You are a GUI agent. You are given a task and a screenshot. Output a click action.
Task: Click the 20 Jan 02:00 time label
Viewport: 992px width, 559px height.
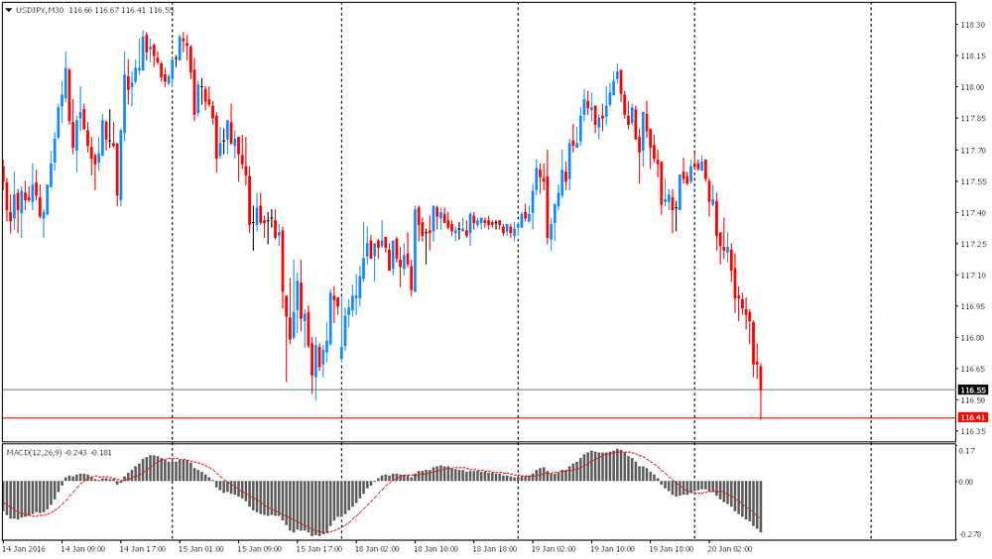coord(731,549)
